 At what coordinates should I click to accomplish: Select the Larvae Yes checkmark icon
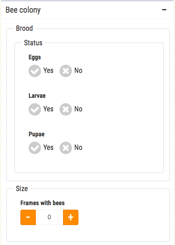(x=34, y=110)
